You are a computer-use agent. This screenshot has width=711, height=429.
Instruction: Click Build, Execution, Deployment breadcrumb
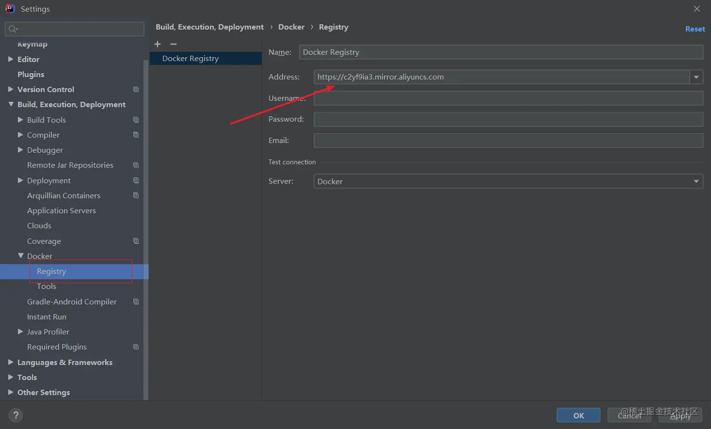pos(209,27)
